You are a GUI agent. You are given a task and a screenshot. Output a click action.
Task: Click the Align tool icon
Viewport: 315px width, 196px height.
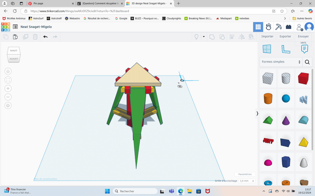pos(232,37)
